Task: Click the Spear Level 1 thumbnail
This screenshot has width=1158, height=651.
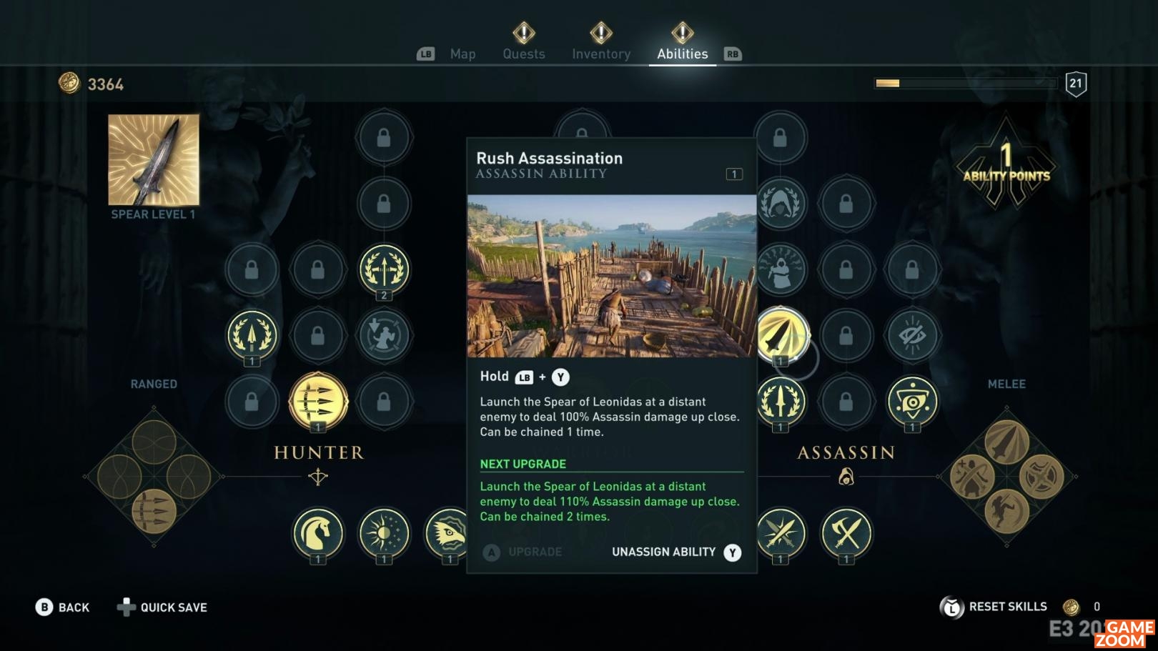Action: point(154,160)
